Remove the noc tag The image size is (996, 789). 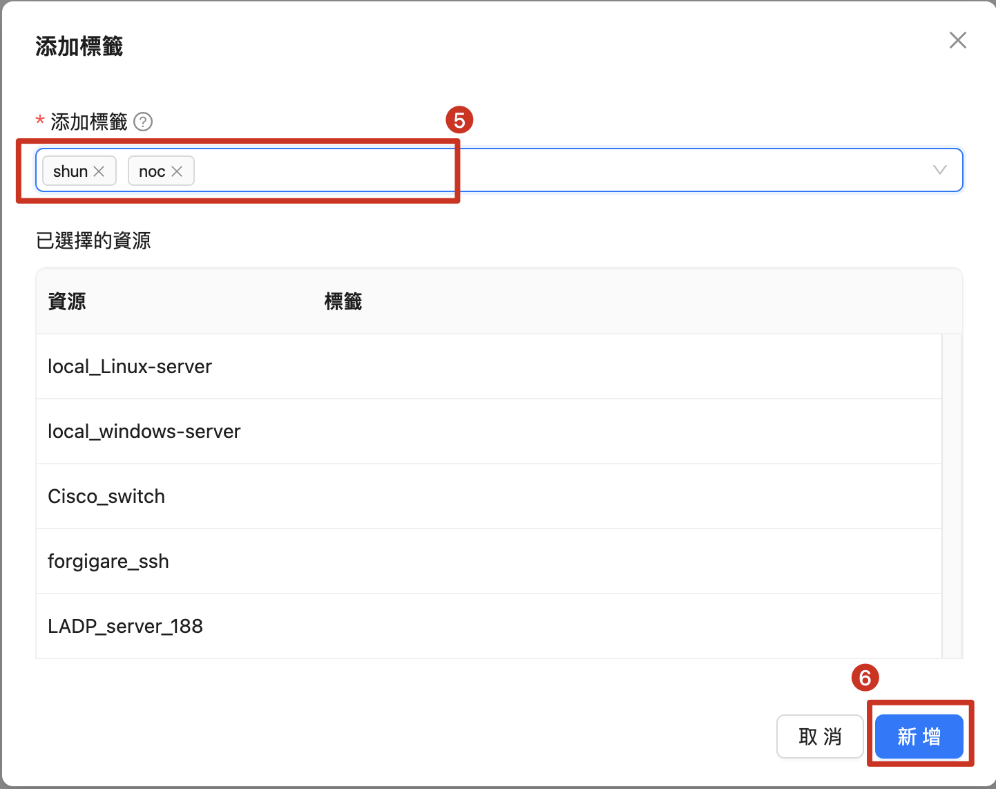178,171
